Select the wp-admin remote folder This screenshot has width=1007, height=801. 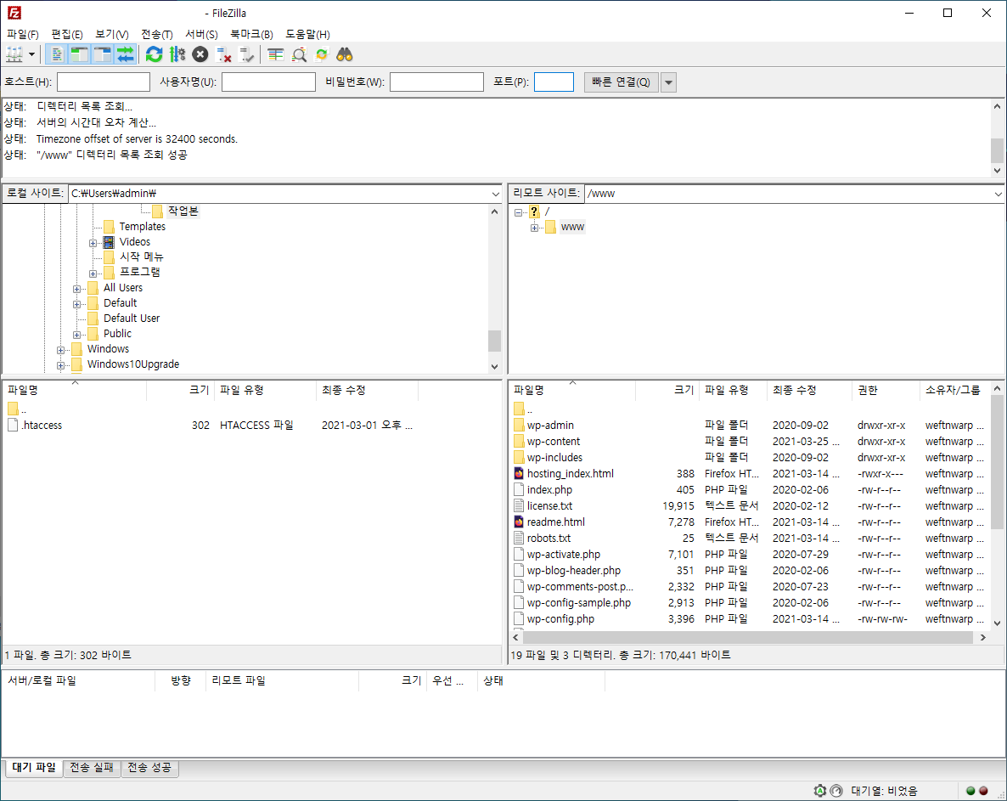coord(550,426)
